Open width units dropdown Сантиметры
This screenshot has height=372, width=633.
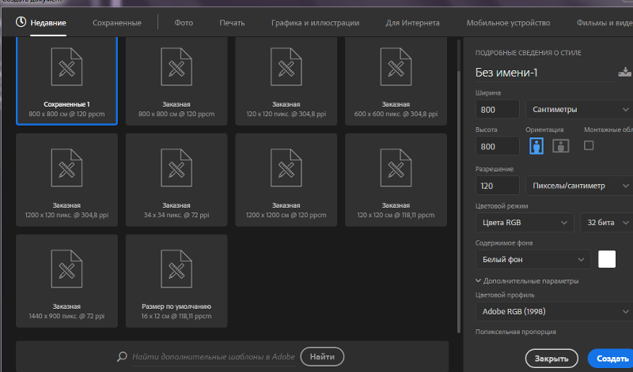click(579, 109)
